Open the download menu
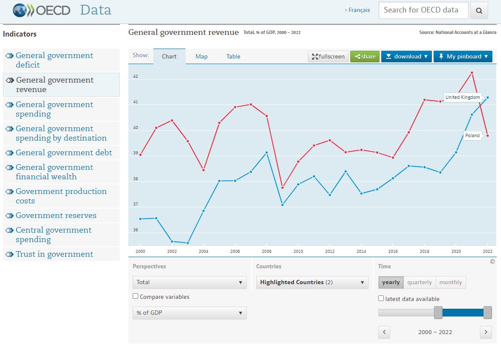The height and width of the screenshot is (347, 501). coord(407,57)
